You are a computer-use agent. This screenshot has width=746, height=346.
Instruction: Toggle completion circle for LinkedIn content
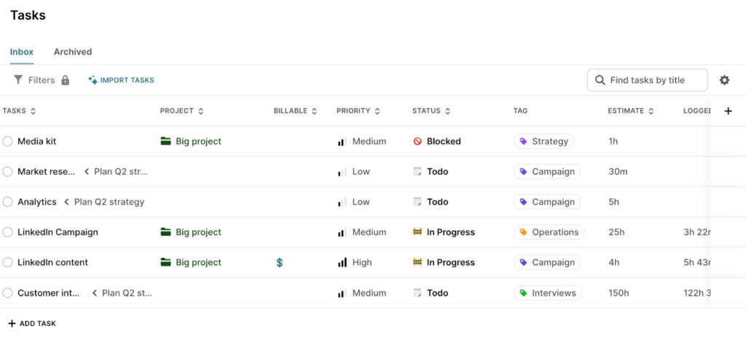[x=7, y=262]
